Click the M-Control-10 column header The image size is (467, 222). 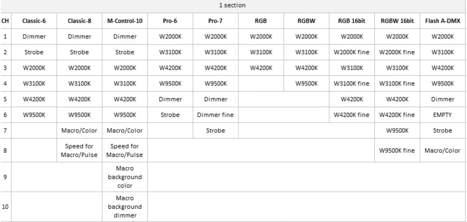coord(125,21)
